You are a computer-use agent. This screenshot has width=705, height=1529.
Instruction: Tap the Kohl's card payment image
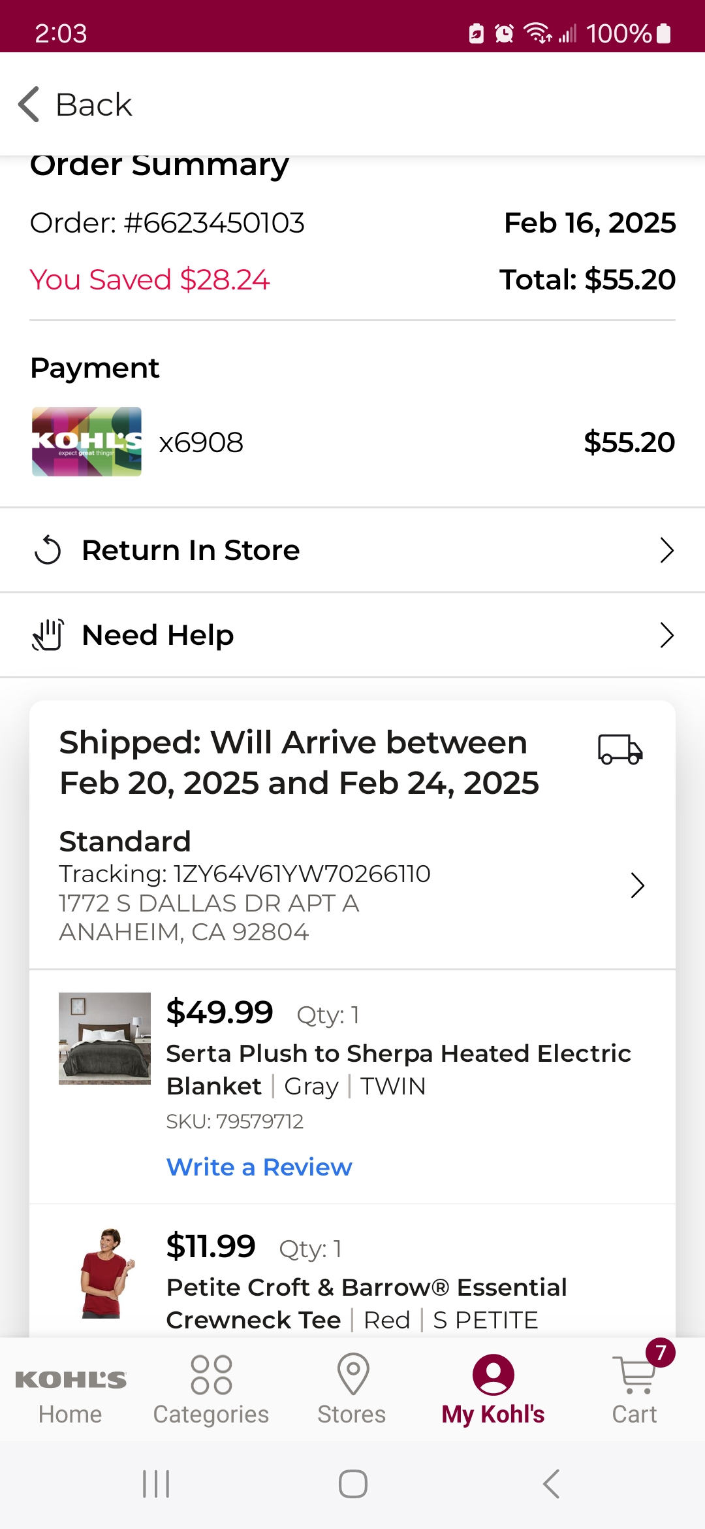87,442
